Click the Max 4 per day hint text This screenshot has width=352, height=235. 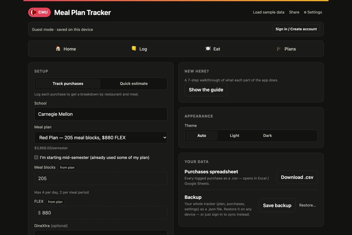coord(62,193)
